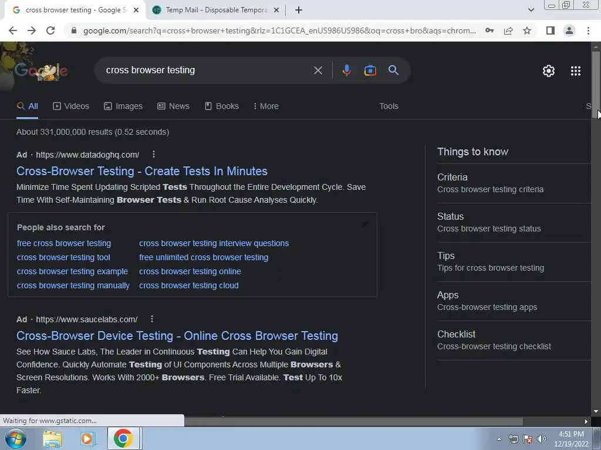
Task: Open Chrome three-dot menu
Action: click(588, 30)
